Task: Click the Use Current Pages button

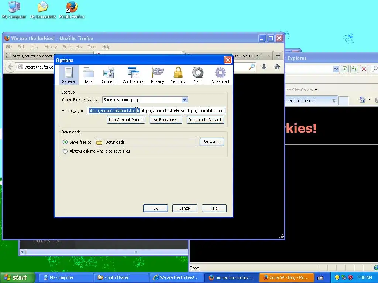Action: click(126, 120)
